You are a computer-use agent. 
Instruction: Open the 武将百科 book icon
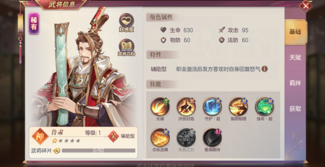[126, 48]
